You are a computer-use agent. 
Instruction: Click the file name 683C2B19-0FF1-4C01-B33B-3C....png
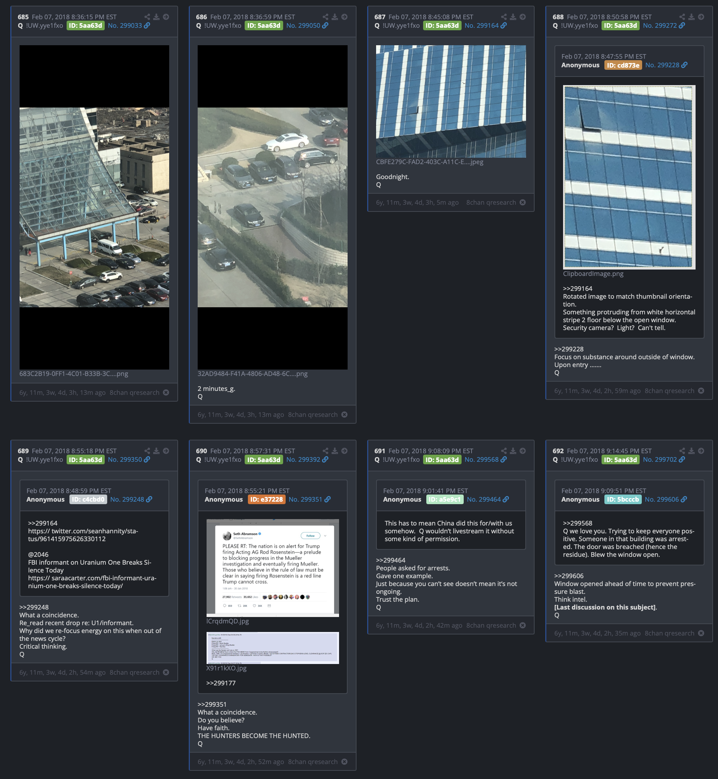pyautogui.click(x=74, y=373)
